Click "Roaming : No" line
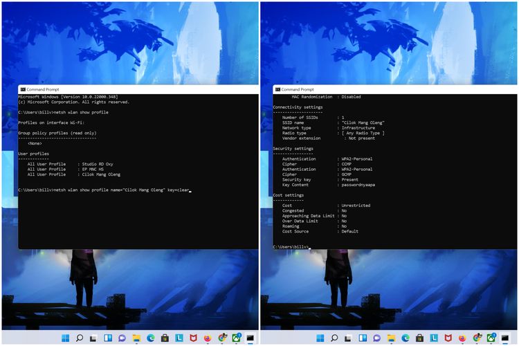 (x=314, y=226)
